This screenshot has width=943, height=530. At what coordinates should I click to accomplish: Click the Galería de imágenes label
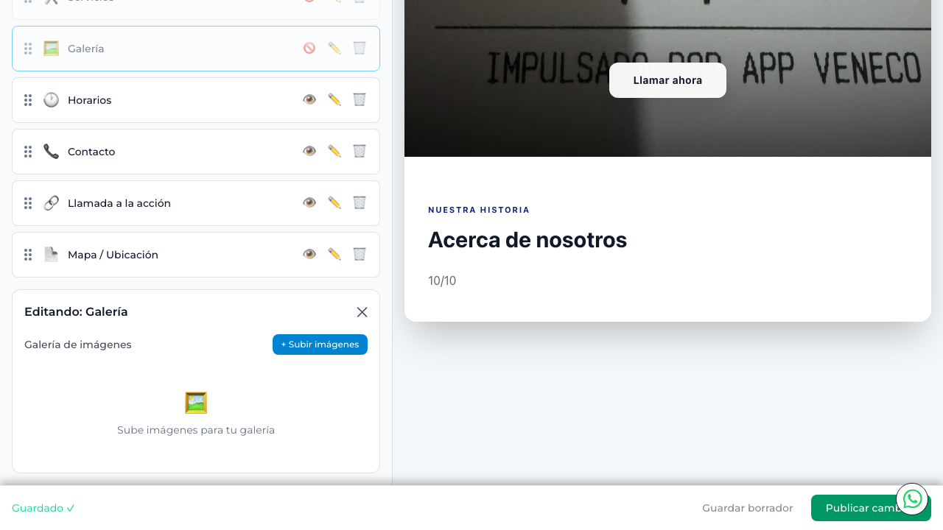[x=78, y=344]
